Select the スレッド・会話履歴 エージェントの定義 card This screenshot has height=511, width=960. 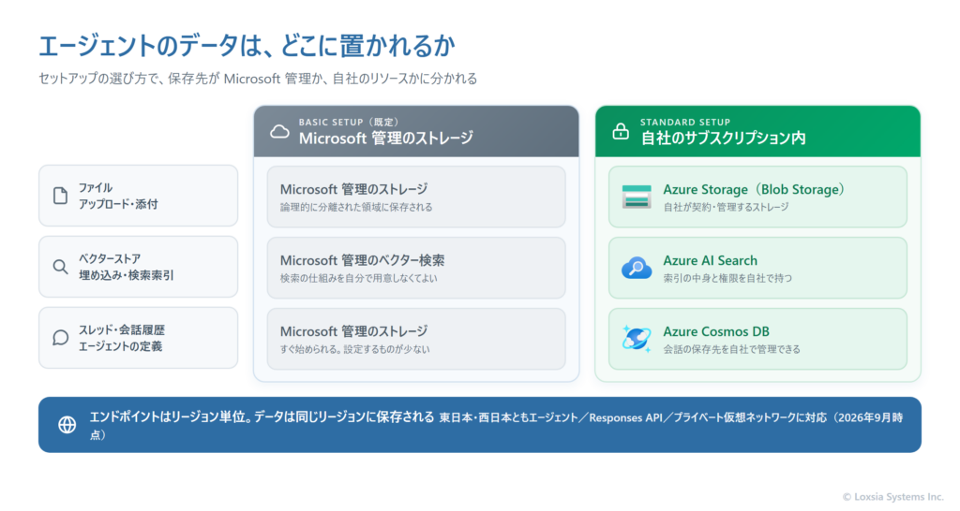pyautogui.click(x=139, y=338)
